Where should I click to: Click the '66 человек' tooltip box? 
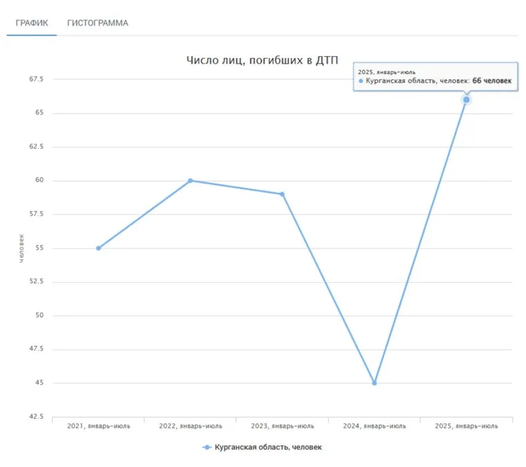point(435,77)
